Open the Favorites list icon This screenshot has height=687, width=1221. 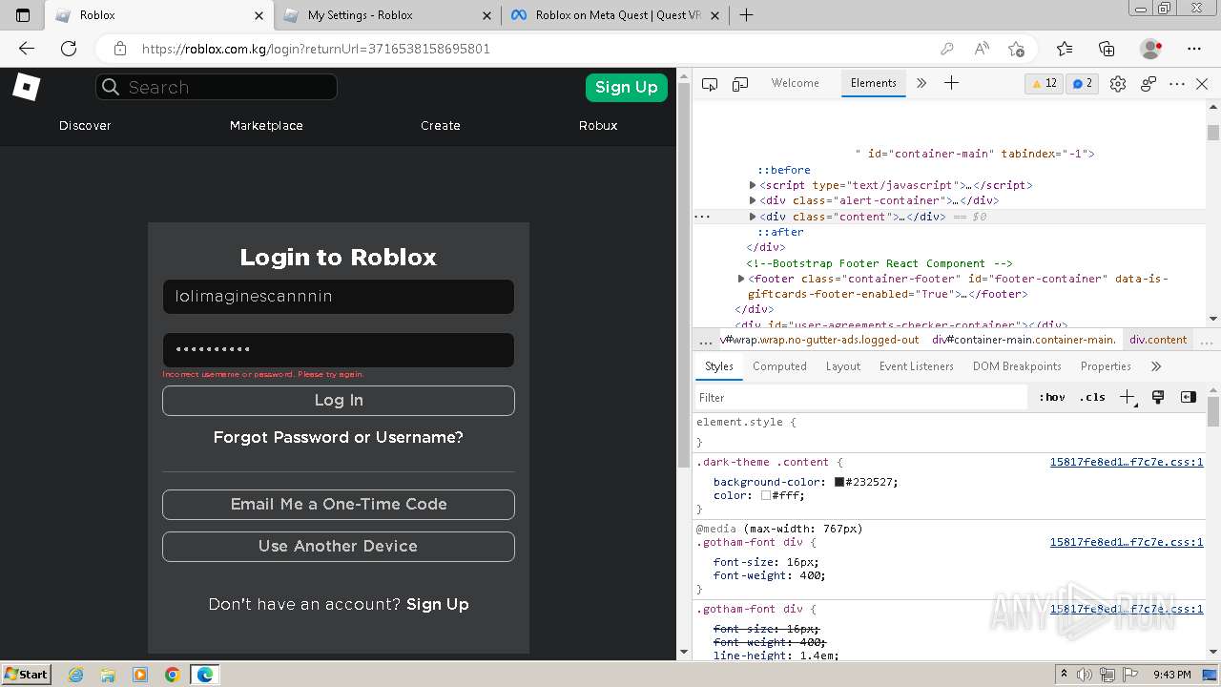(x=1065, y=49)
